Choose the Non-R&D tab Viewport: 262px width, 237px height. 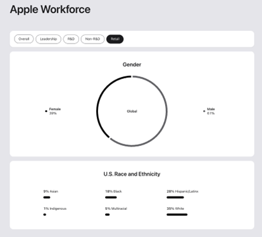click(92, 39)
